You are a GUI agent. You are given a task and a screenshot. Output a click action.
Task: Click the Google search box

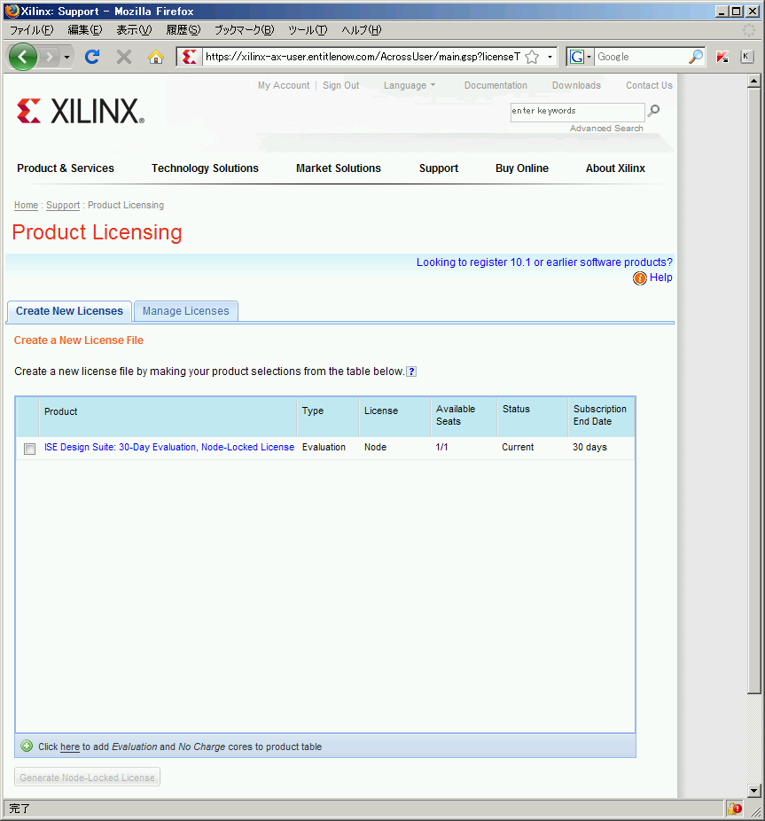coord(642,57)
